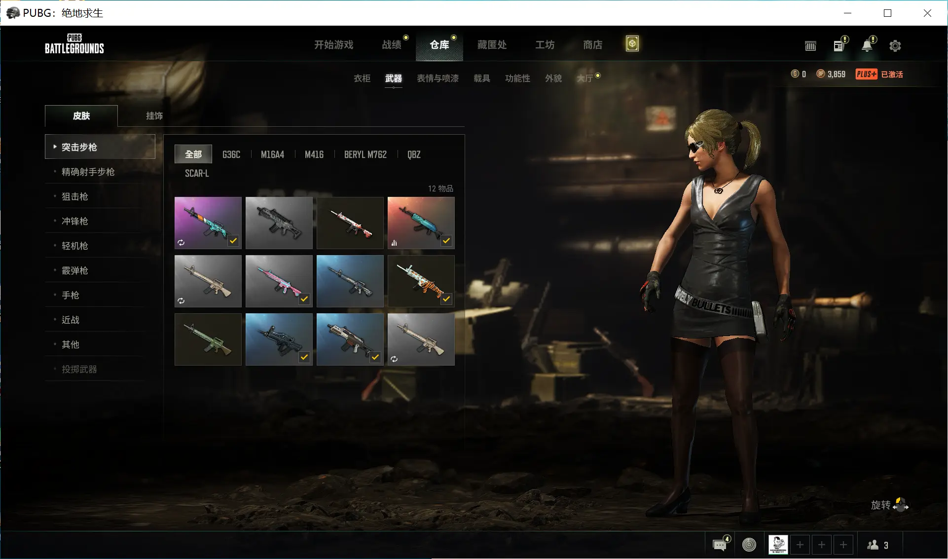
Task: Select the green M16A4 skin thumbnail
Action: (208, 339)
